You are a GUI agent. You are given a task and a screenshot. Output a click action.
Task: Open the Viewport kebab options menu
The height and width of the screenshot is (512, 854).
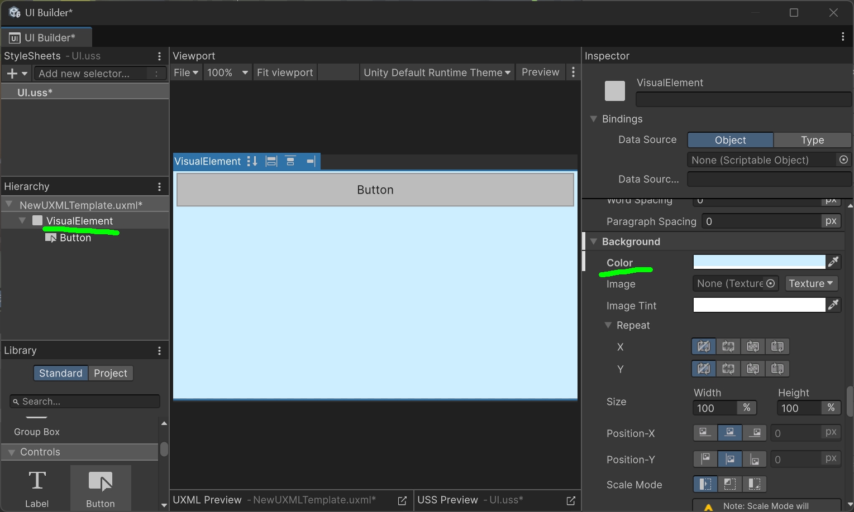[x=574, y=72]
